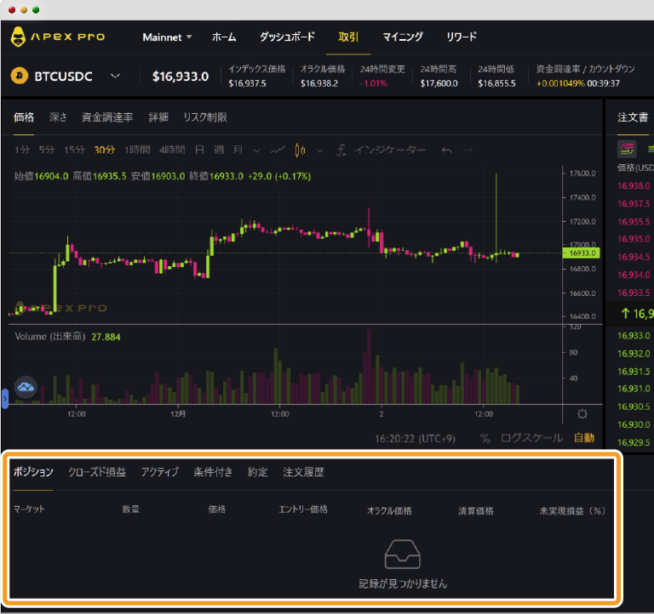Set chart interval to 5分
Image resolution: width=654 pixels, height=614 pixels.
point(47,150)
